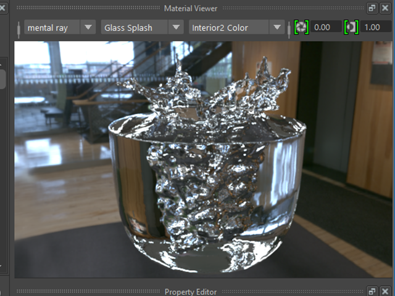
Task: Click the glass splash render preview
Action: coord(203,159)
